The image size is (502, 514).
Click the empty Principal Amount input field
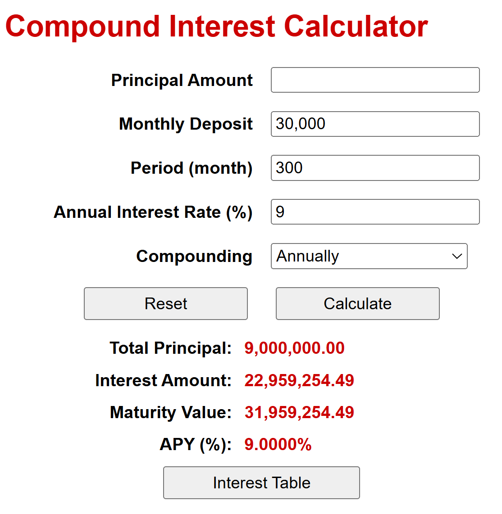click(375, 80)
